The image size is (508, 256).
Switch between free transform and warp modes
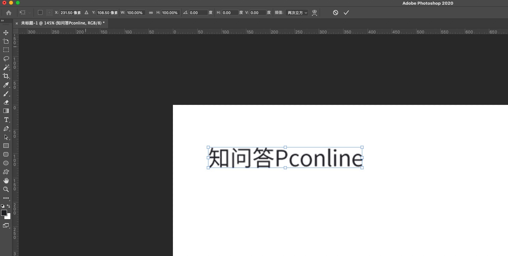pos(314,13)
